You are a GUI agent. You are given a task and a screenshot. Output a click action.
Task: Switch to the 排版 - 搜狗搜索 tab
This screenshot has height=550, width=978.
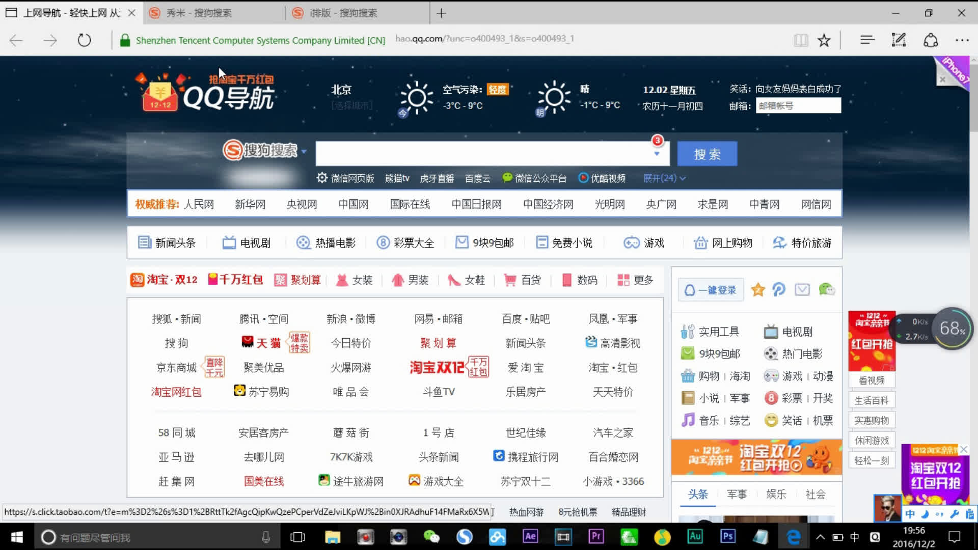click(x=358, y=13)
